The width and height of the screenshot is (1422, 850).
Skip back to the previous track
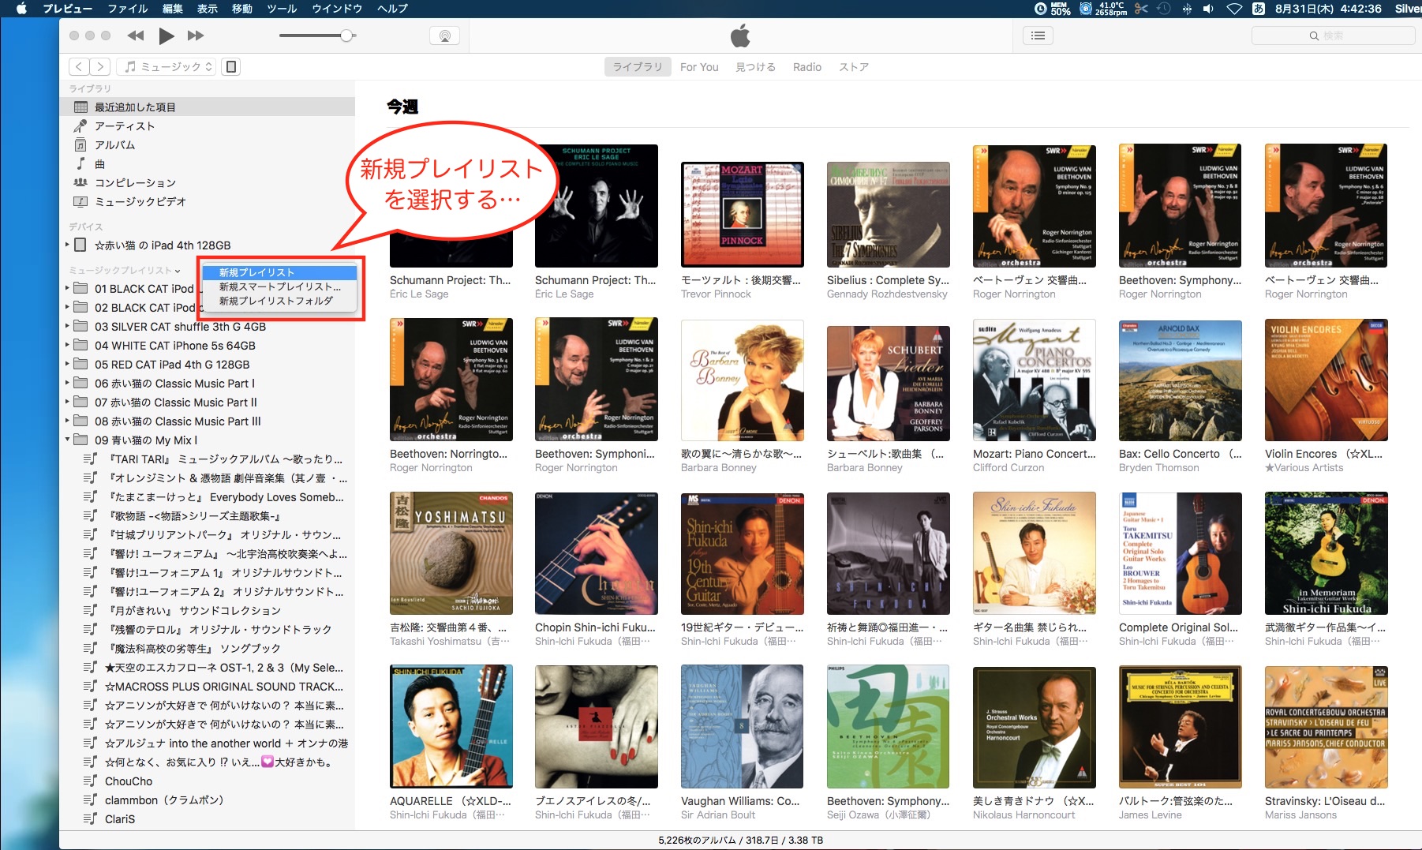(136, 36)
